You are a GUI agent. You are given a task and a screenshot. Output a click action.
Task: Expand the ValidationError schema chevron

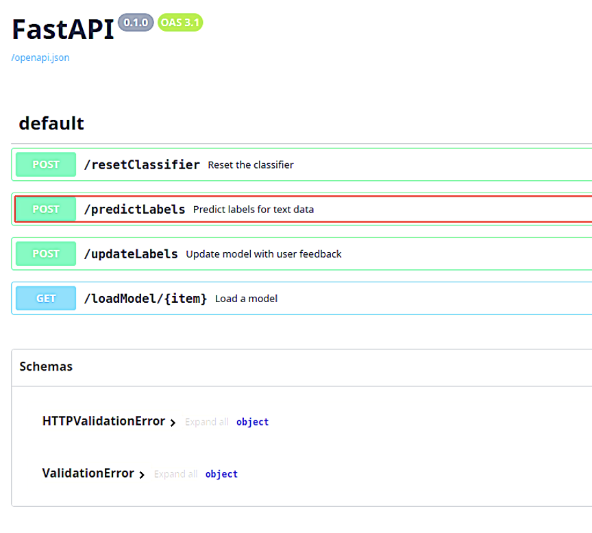[142, 475]
